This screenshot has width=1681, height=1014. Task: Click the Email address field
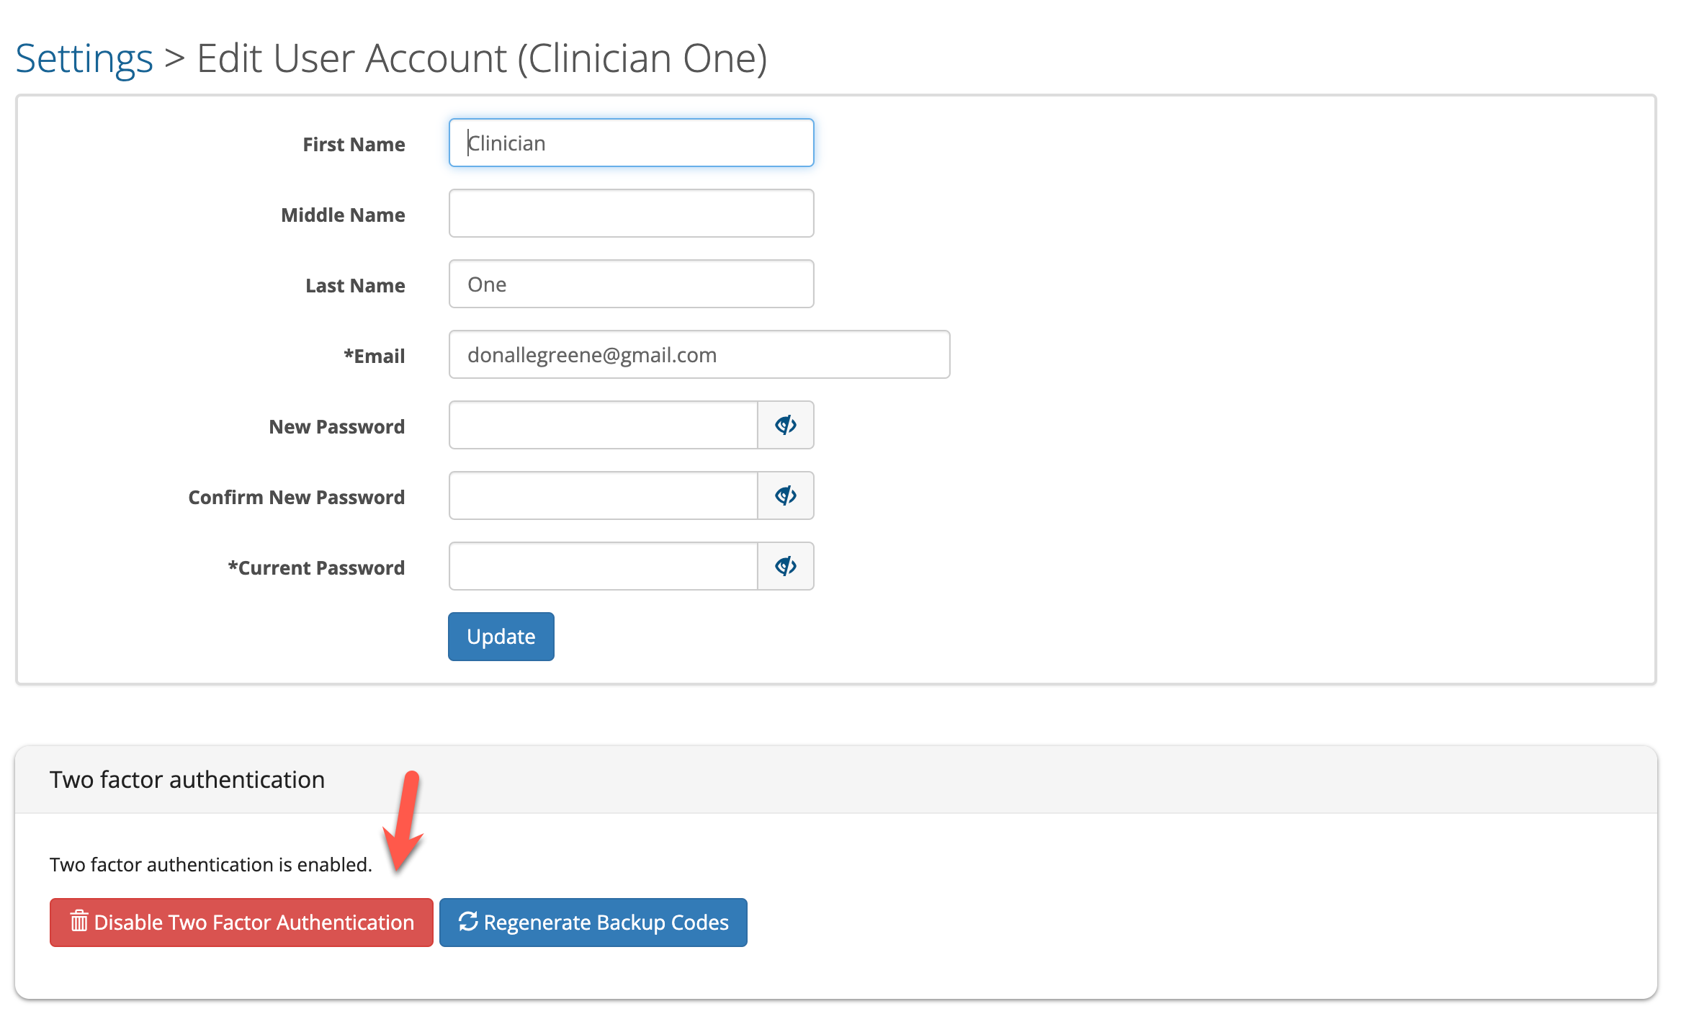(699, 354)
